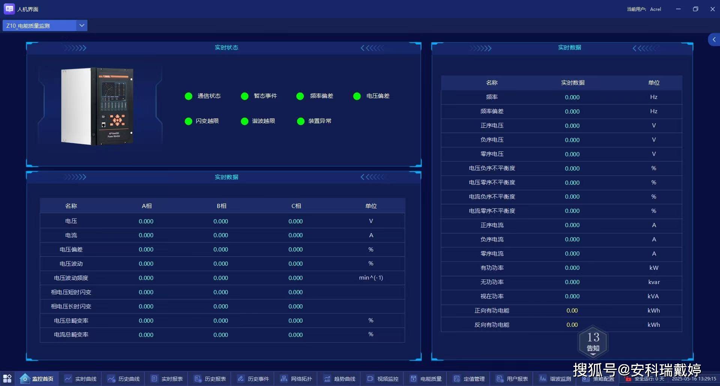
Task: Open 历史曲线 tab
Action: coord(123,379)
